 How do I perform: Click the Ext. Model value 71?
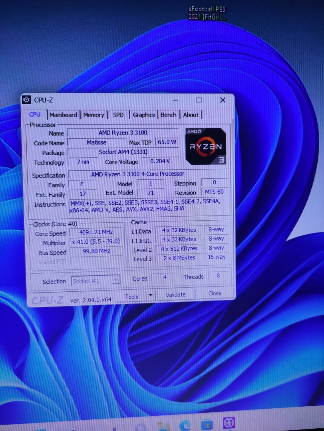pyautogui.click(x=151, y=193)
